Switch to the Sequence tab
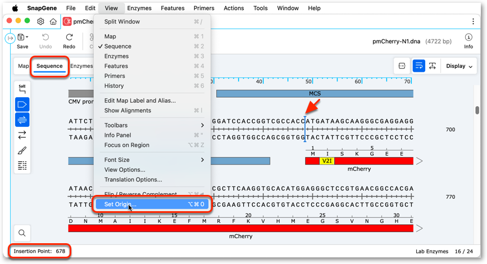Image resolution: width=487 pixels, height=264 pixels. tap(49, 66)
